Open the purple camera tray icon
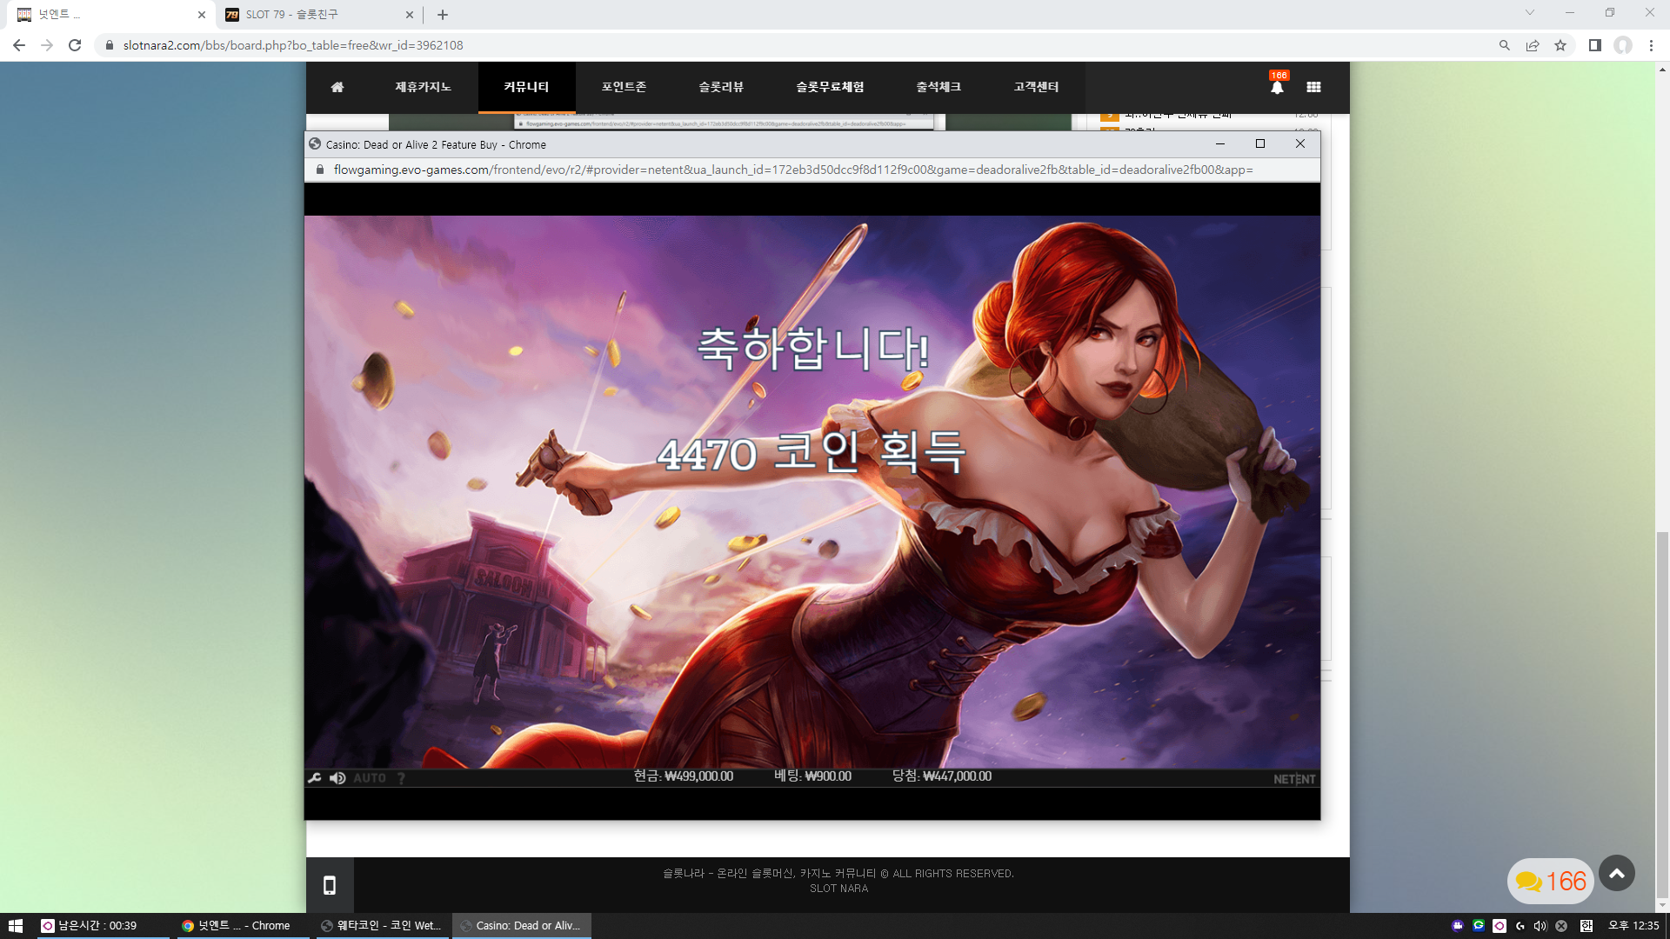1670x939 pixels. (1458, 926)
